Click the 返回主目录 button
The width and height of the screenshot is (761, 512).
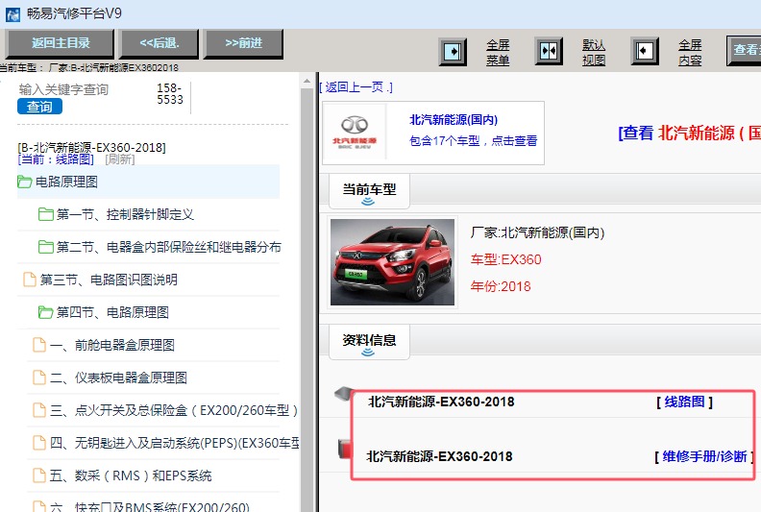[x=61, y=43]
